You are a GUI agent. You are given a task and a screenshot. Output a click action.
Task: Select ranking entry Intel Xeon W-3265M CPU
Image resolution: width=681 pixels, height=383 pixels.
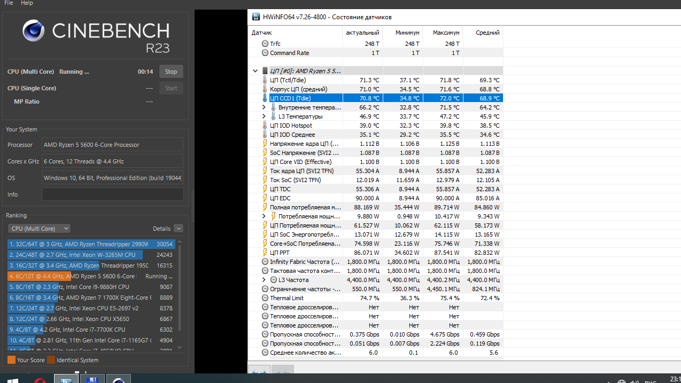pos(91,255)
